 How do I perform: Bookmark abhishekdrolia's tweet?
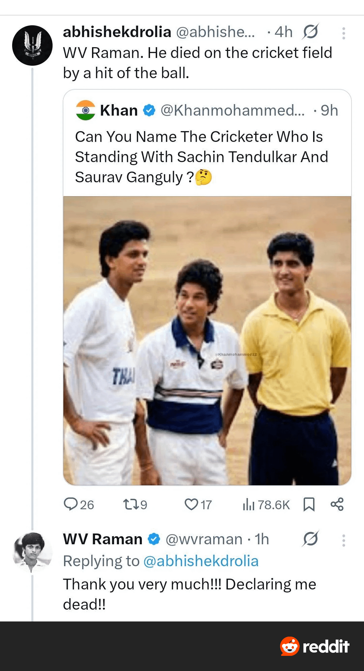[309, 505]
